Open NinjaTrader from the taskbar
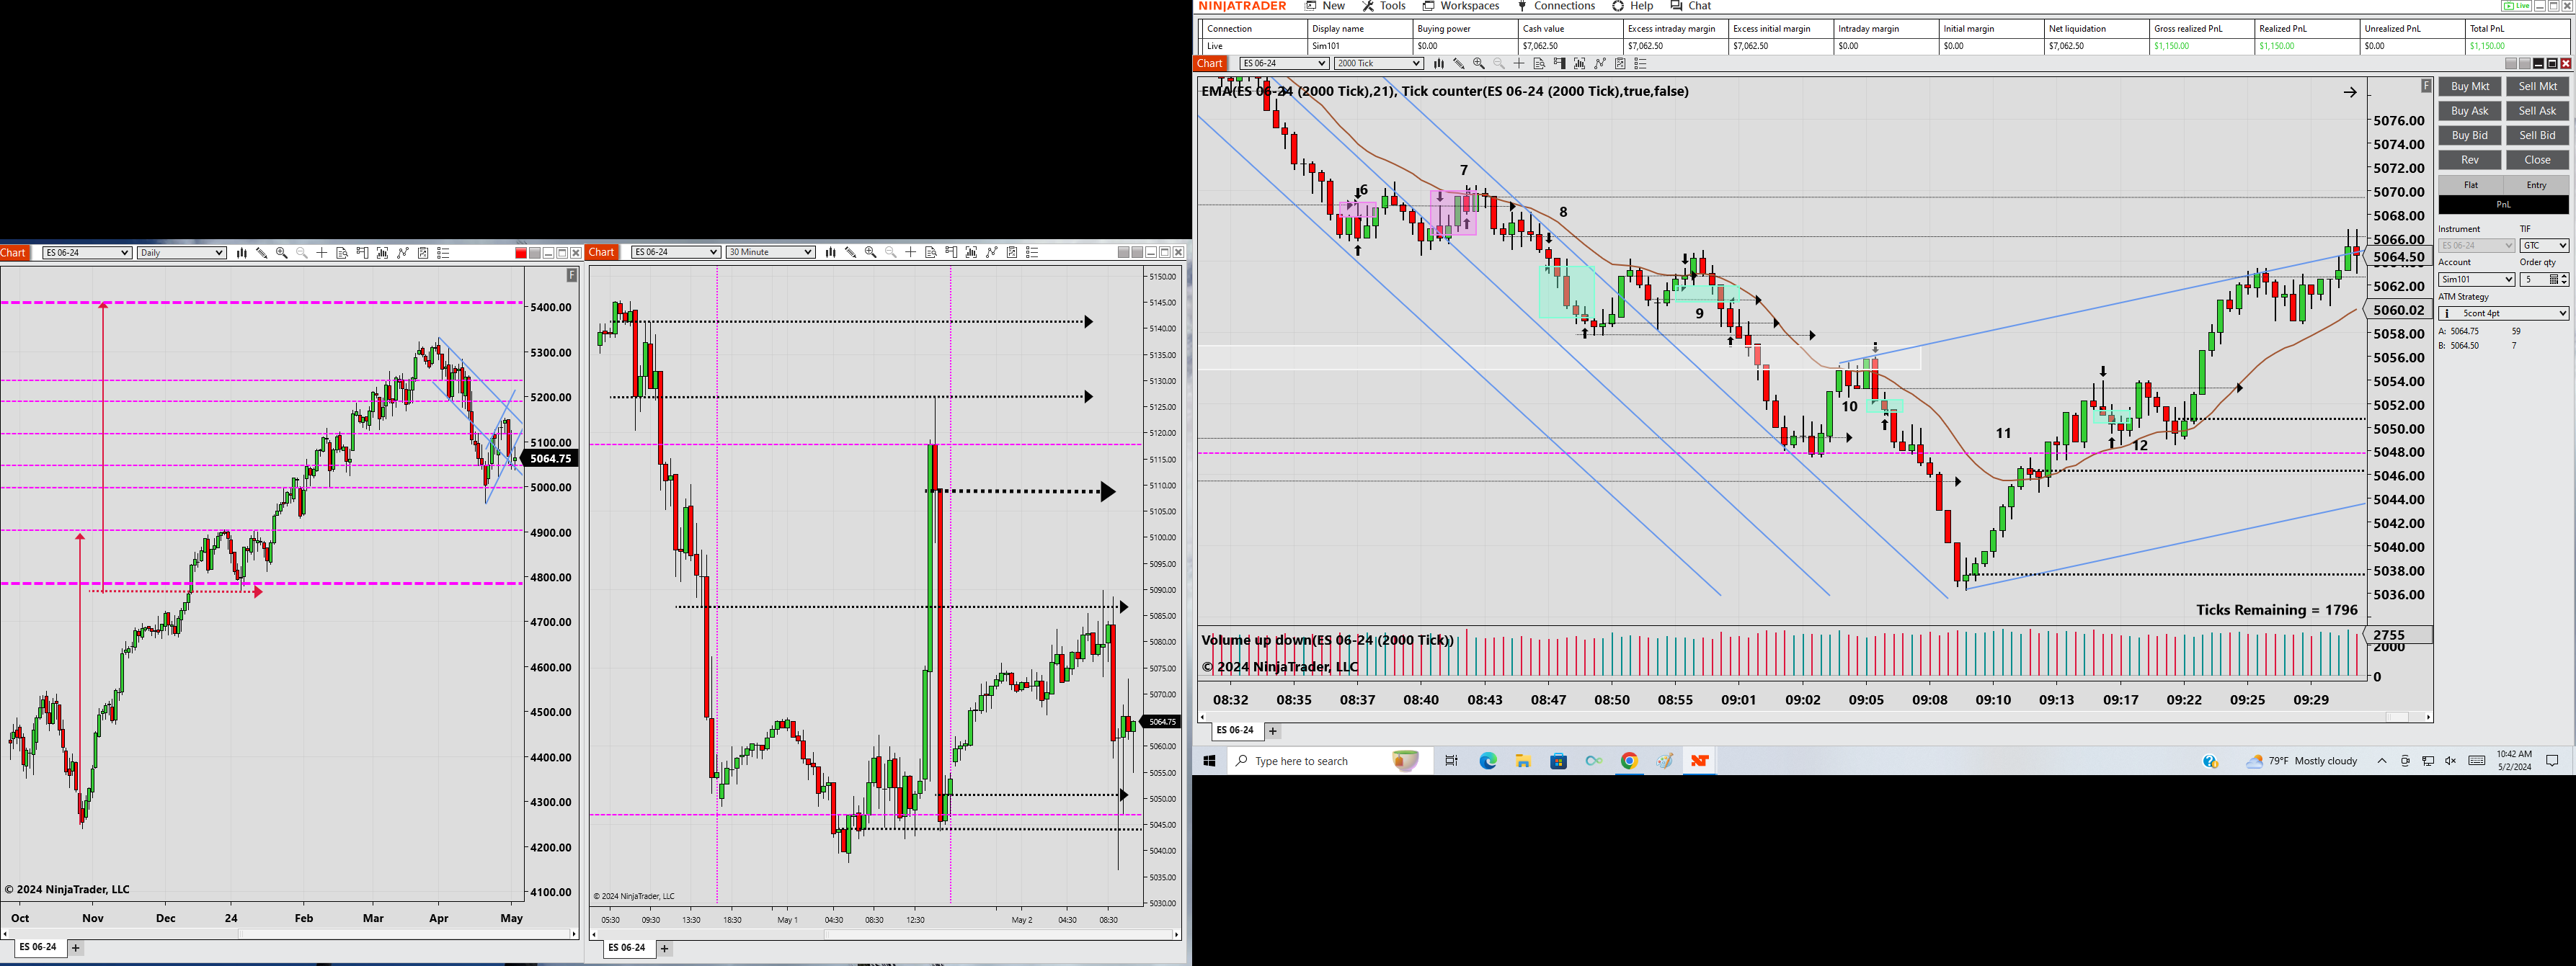 pos(1699,761)
